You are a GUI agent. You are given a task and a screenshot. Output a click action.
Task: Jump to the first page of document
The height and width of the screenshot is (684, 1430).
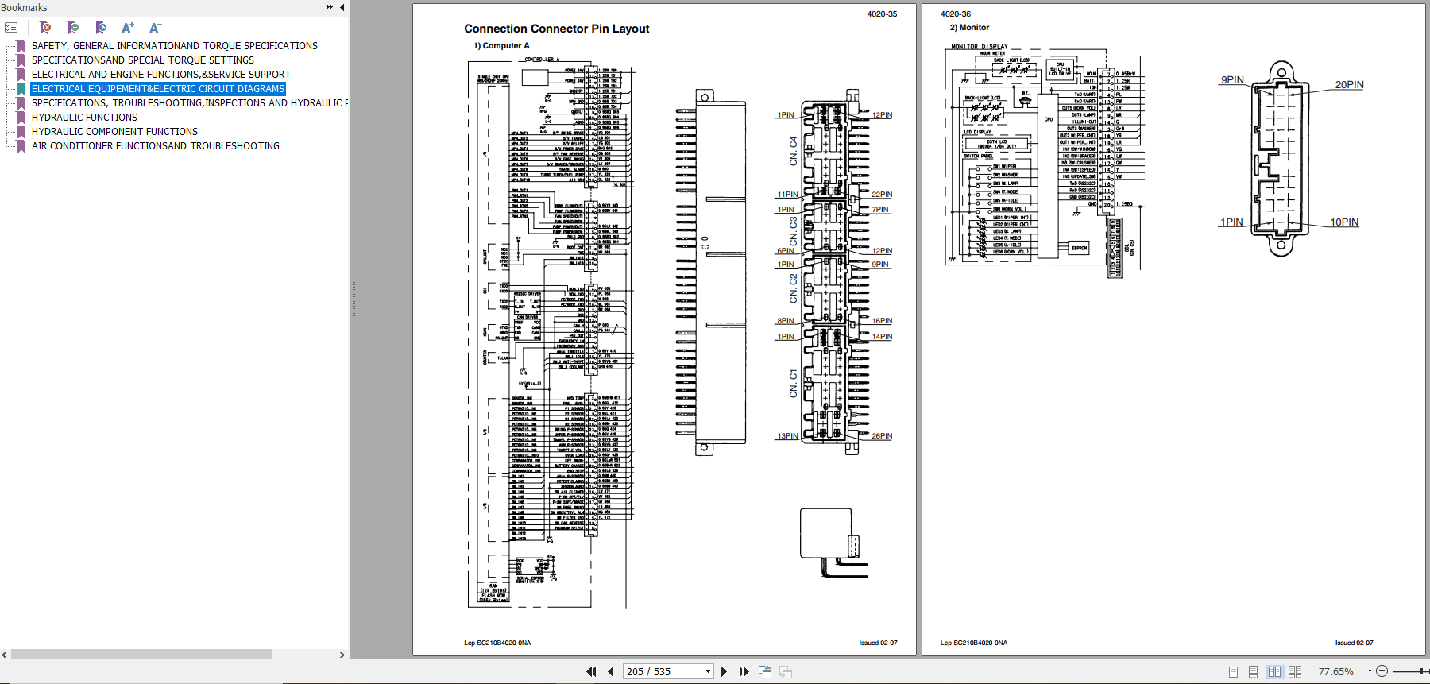(591, 671)
